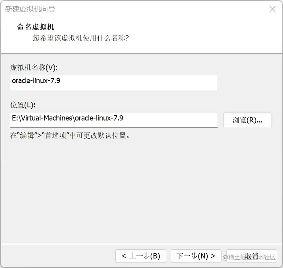Image resolution: width=283 pixels, height=268 pixels.
Task: Click the 命名虚拟机 heading
Action: [x=36, y=27]
